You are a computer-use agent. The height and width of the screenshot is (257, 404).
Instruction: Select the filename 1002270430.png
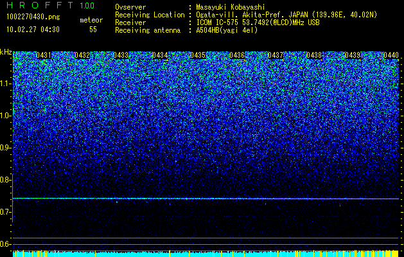(33, 17)
